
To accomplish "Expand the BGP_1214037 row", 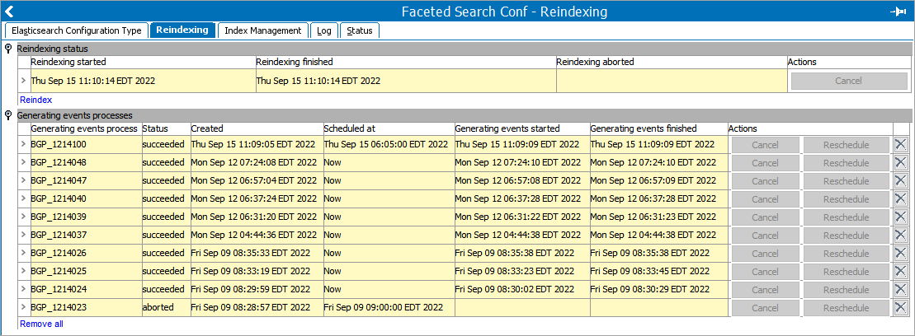I will click(23, 235).
